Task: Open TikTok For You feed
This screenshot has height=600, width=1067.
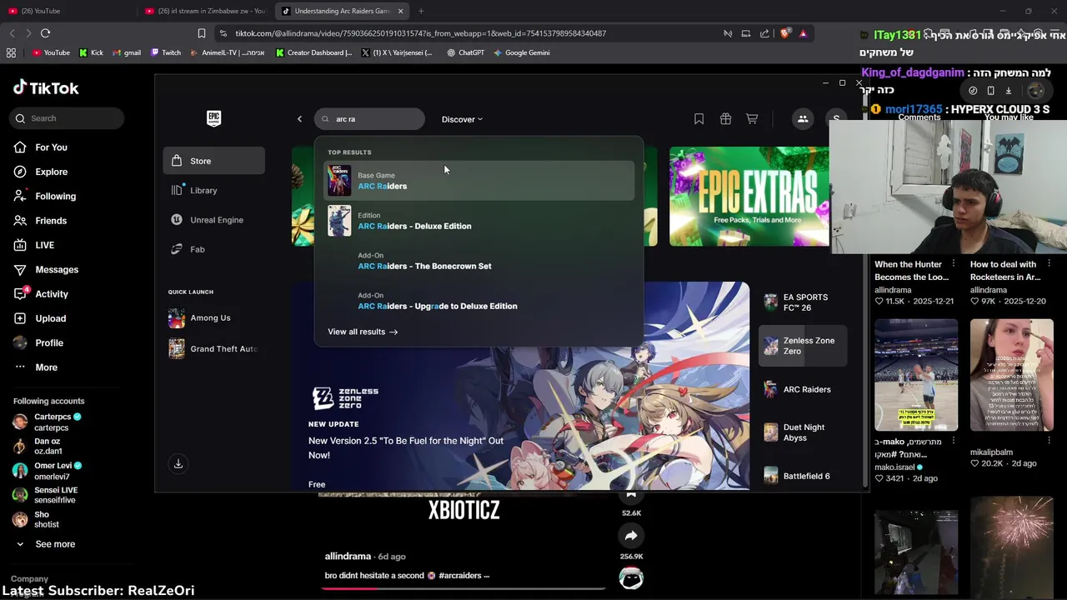Action: (51, 147)
